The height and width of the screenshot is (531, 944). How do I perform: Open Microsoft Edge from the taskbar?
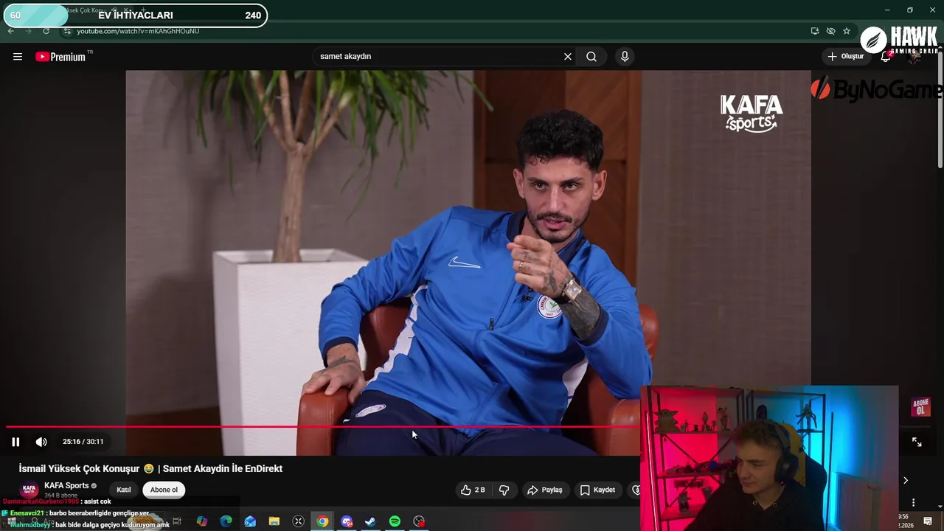(226, 521)
